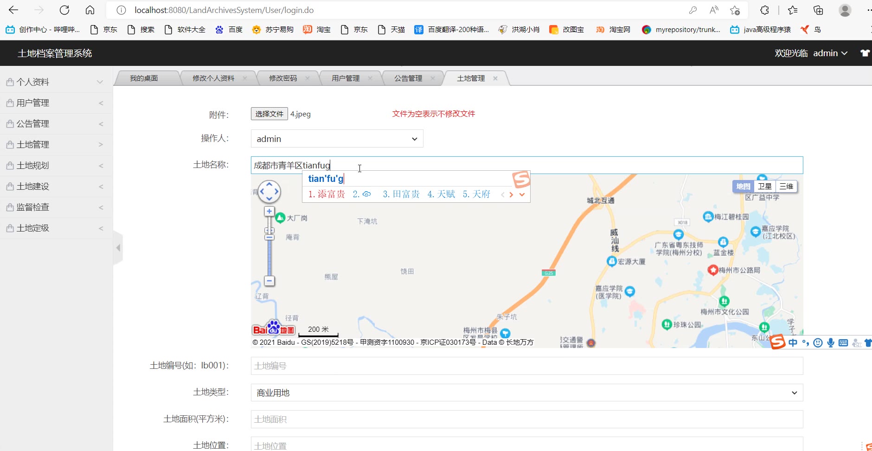Click the Sogou IME microphone icon
Image resolution: width=872 pixels, height=451 pixels.
pyautogui.click(x=830, y=343)
